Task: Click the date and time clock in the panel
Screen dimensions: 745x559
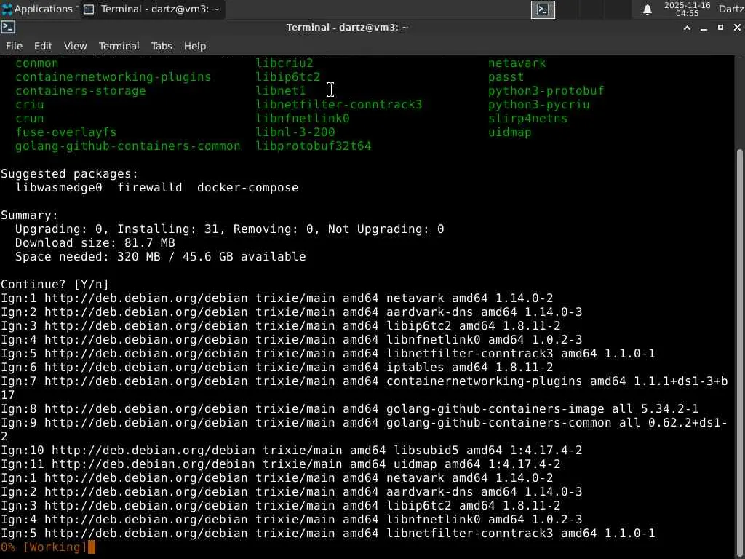Action: point(687,9)
